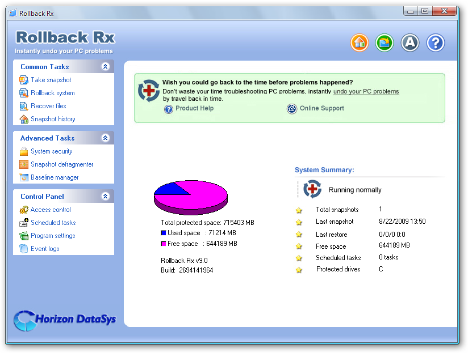Screen dimensions: 468x353
Task: Click the green snapshot icon in header
Action: pyautogui.click(x=385, y=43)
